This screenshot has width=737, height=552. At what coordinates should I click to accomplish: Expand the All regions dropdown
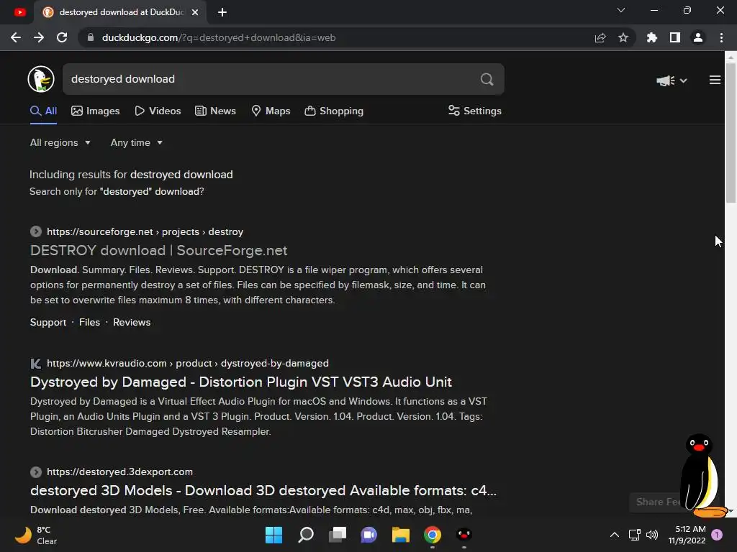(x=60, y=143)
